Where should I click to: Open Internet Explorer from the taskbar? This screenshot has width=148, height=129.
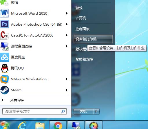point(22,125)
